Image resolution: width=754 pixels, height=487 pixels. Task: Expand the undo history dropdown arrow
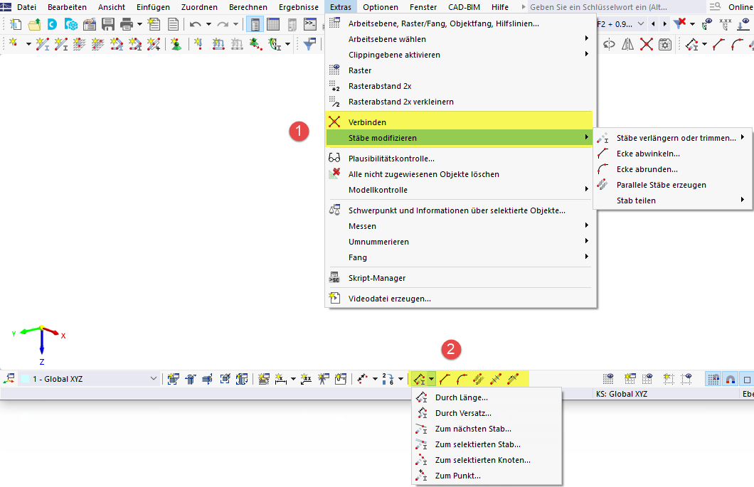(208, 24)
